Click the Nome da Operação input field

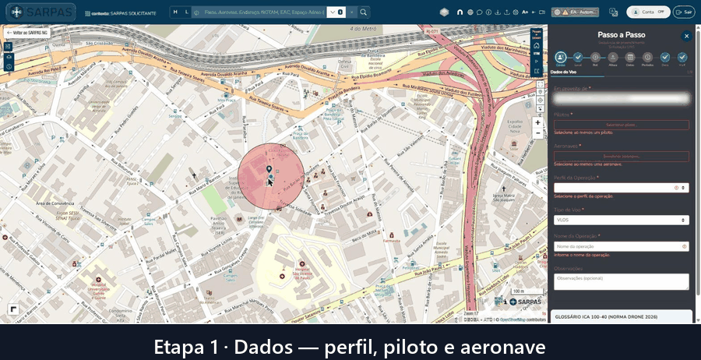[x=622, y=246]
